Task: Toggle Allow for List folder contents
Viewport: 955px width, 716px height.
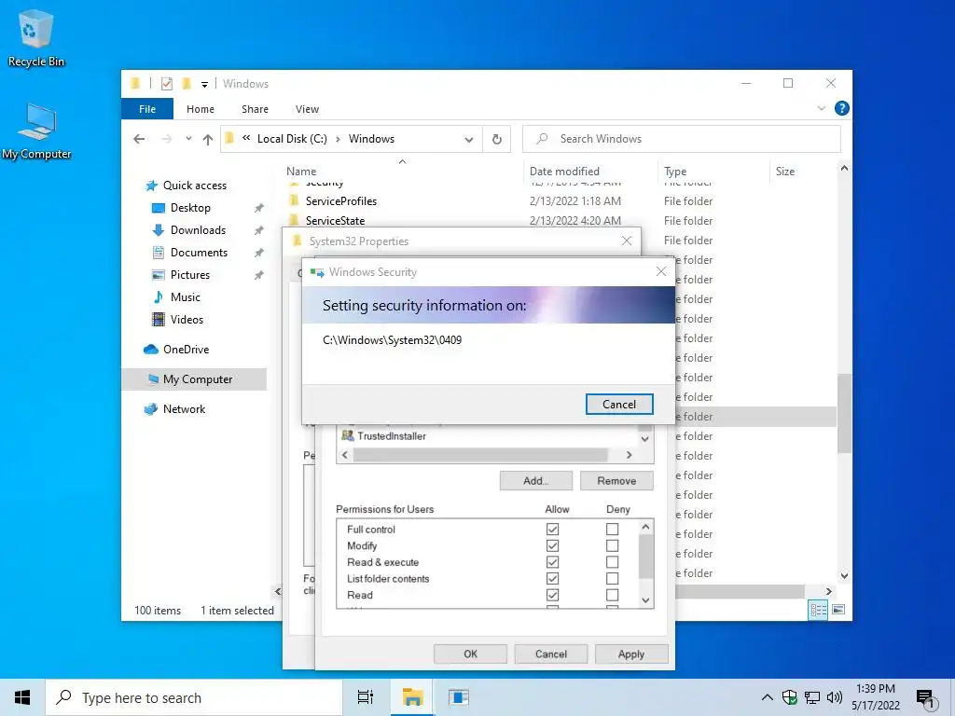Action: click(552, 578)
